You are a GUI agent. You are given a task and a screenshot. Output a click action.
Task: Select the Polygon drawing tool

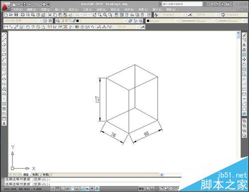point(4,50)
